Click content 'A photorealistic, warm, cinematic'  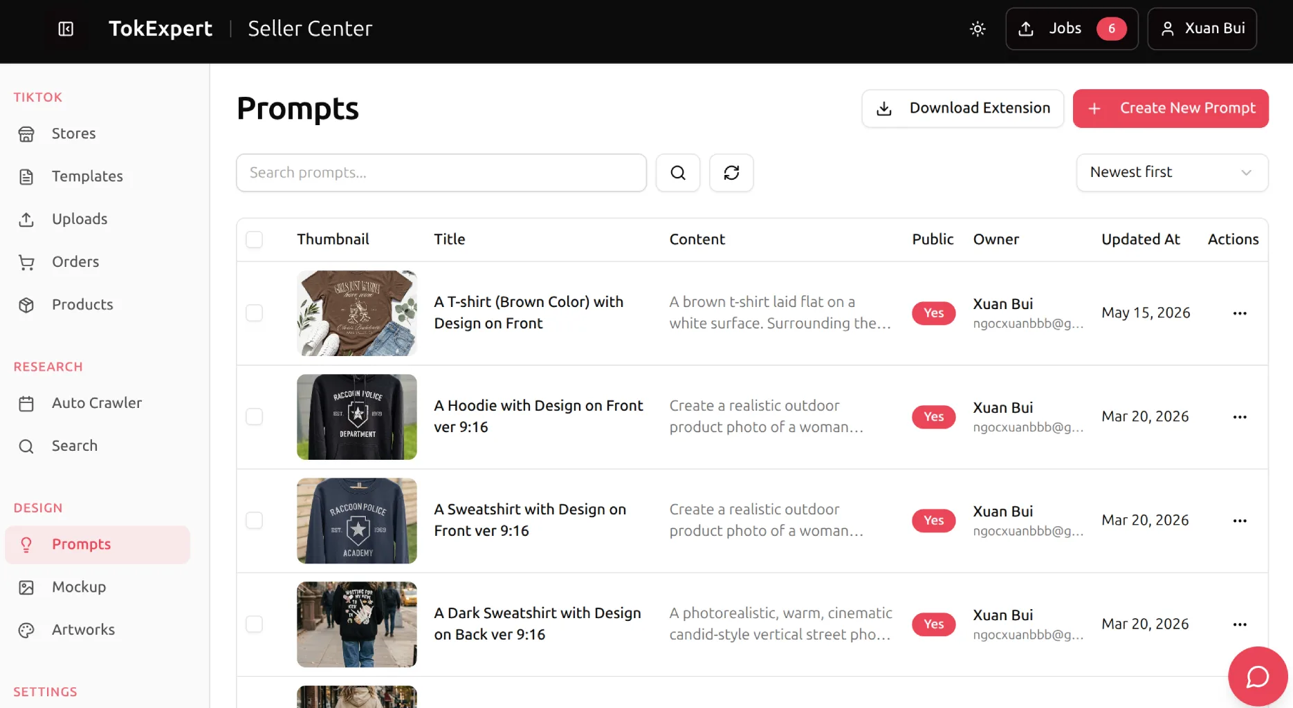[x=780, y=624]
